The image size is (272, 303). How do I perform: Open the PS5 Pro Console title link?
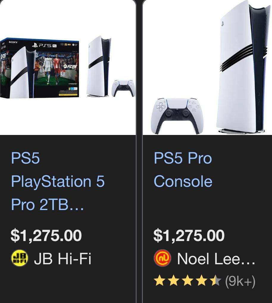click(183, 170)
